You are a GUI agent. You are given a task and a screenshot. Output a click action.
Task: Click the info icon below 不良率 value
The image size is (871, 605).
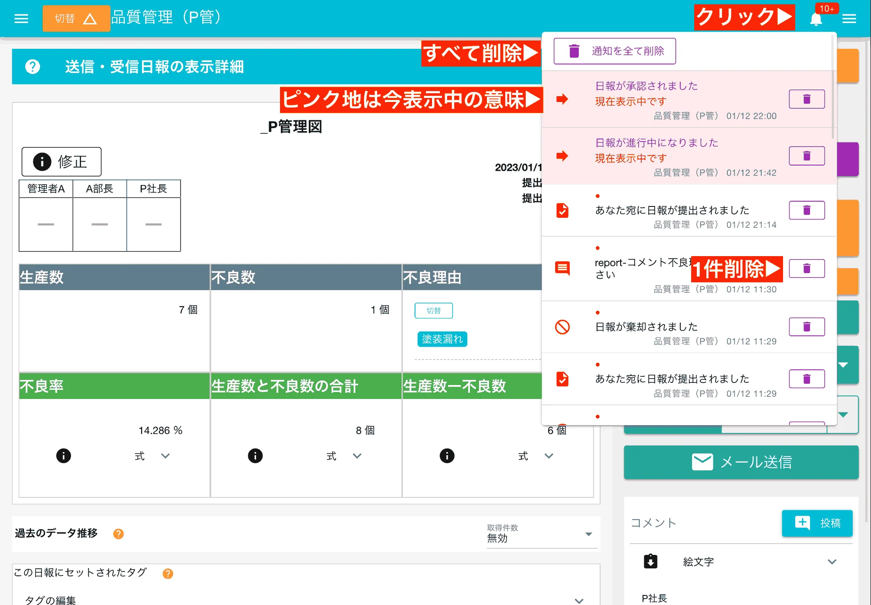point(64,456)
